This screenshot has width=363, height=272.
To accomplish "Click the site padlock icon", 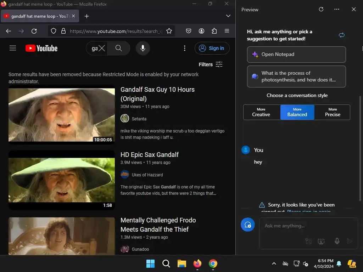I will click(63, 31).
